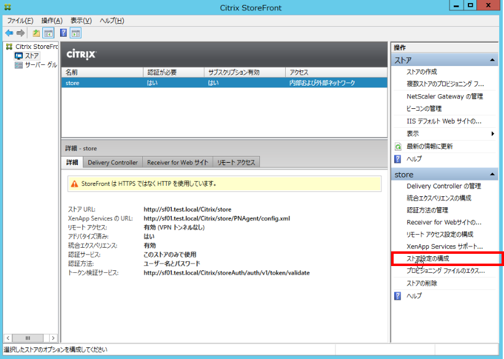Click プロビジョニング ファイルのエクス... action

click(446, 271)
